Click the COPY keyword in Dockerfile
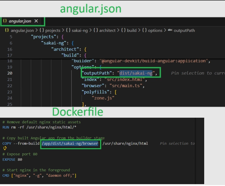 pyautogui.click(x=7, y=144)
